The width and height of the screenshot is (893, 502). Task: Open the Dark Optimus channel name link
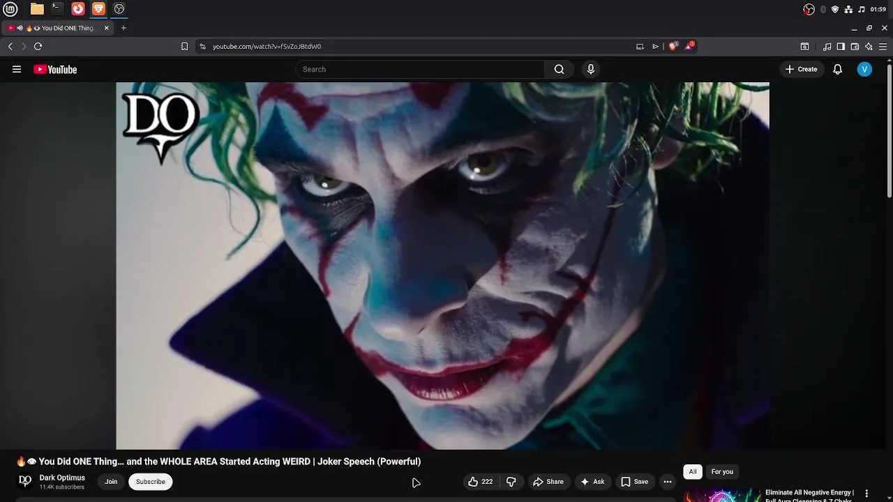[62, 478]
